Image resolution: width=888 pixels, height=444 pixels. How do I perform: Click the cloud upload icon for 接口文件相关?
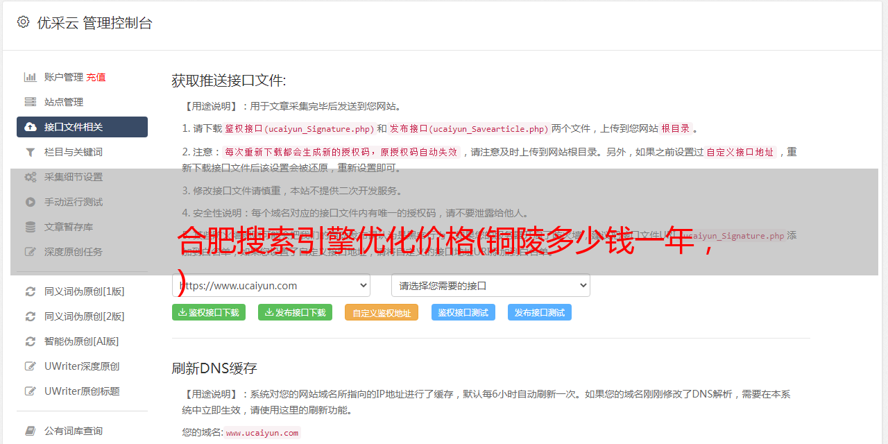tap(31, 127)
